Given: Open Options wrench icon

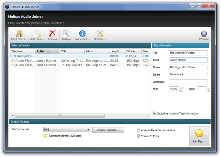Looking at the screenshot, I should 100,33.
